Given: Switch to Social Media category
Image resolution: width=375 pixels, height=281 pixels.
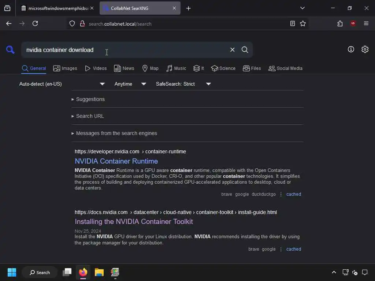Looking at the screenshot, I should coord(285,68).
